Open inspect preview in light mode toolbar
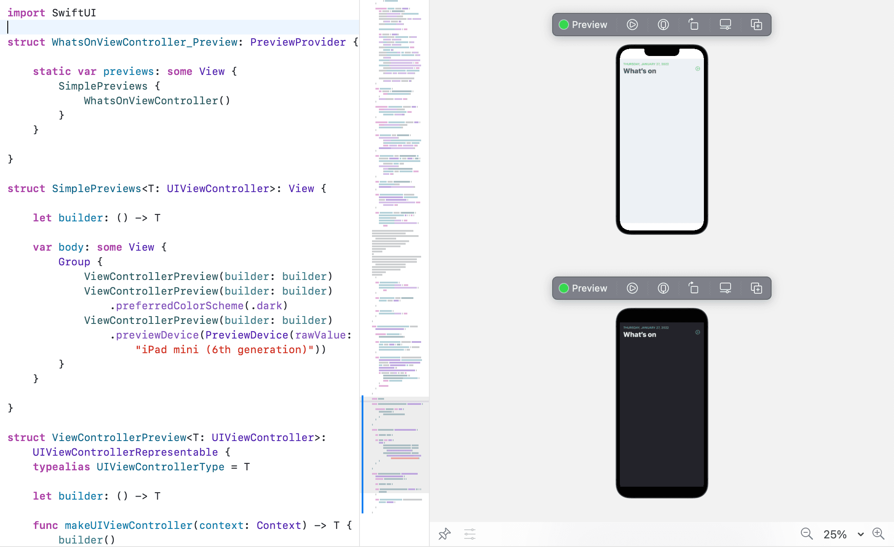Image resolution: width=894 pixels, height=547 pixels. [x=663, y=25]
